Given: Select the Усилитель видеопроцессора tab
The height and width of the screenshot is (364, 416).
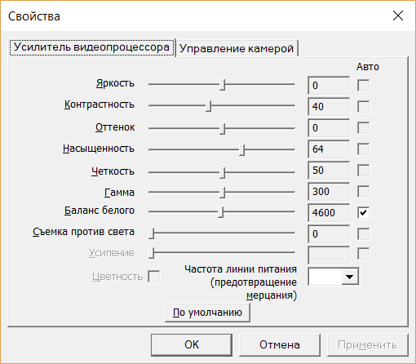Looking at the screenshot, I should click(x=92, y=47).
